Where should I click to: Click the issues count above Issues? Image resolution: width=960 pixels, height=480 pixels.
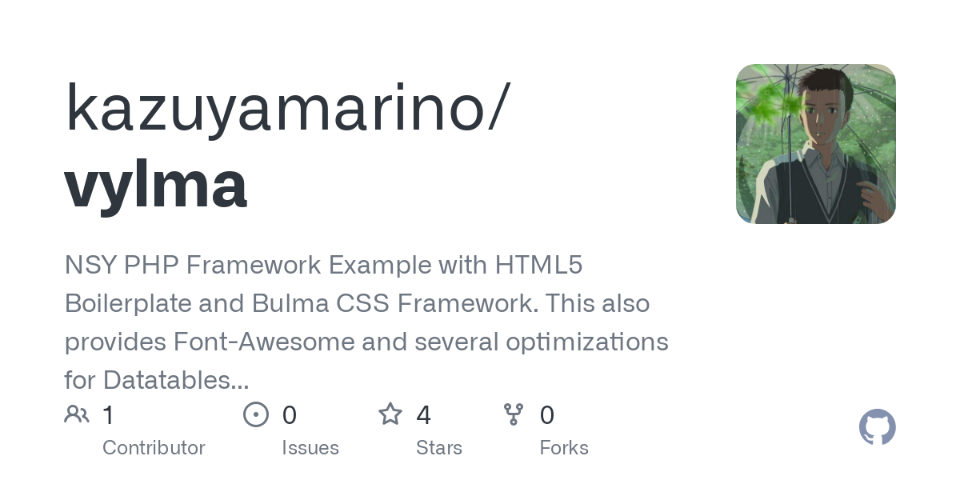(290, 415)
